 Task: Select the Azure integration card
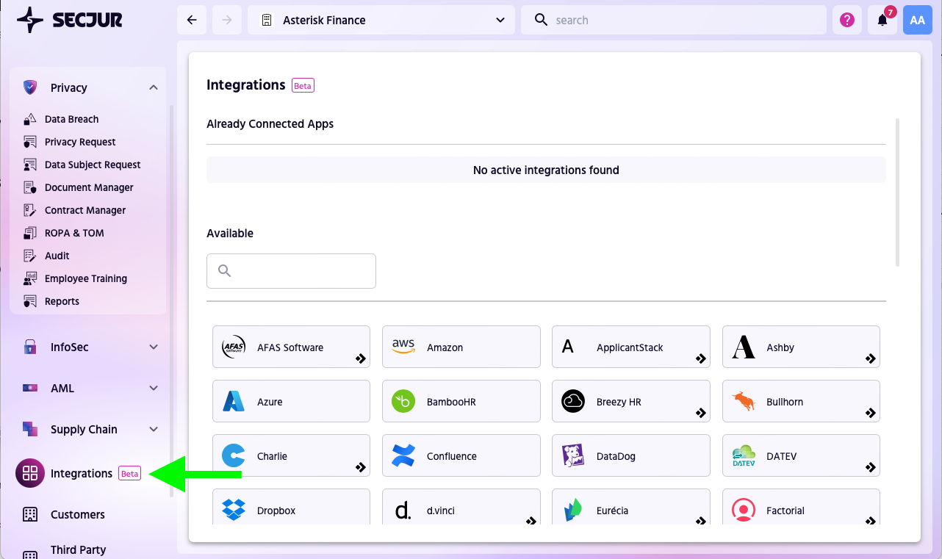click(x=291, y=401)
